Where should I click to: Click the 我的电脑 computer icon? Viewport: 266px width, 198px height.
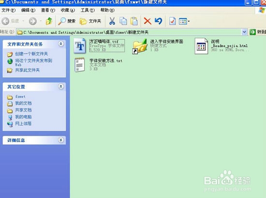(x=10, y=117)
